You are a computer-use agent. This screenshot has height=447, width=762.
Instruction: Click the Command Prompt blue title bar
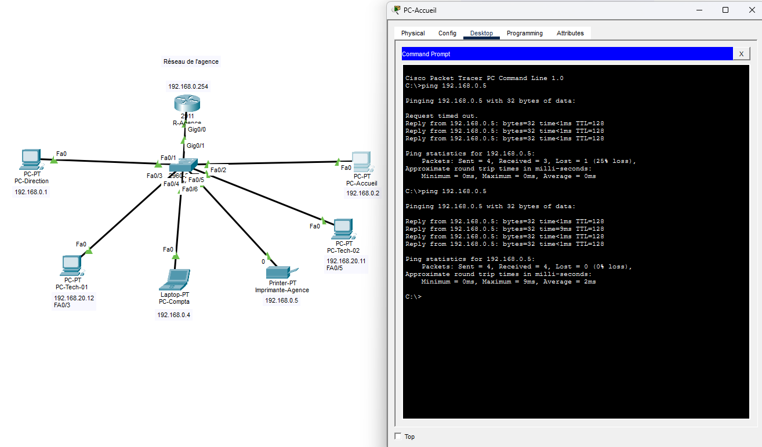pos(567,54)
